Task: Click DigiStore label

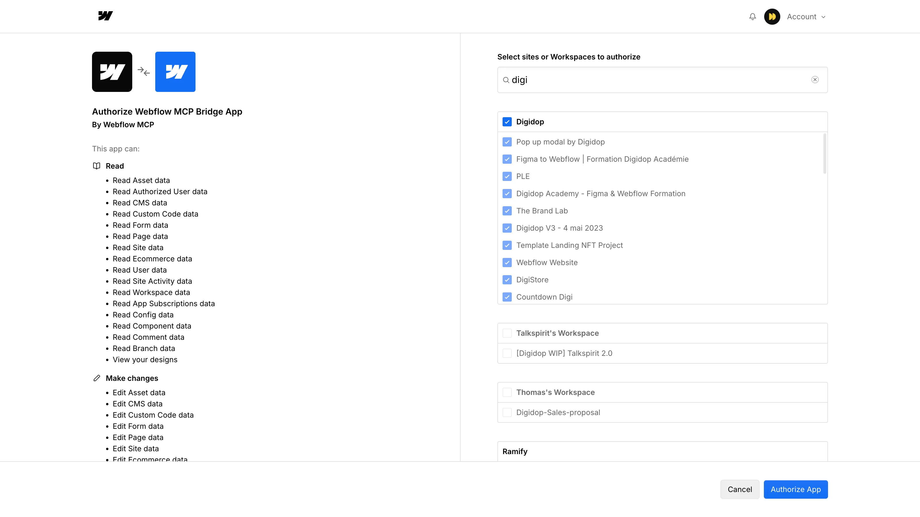Action: pyautogui.click(x=532, y=280)
